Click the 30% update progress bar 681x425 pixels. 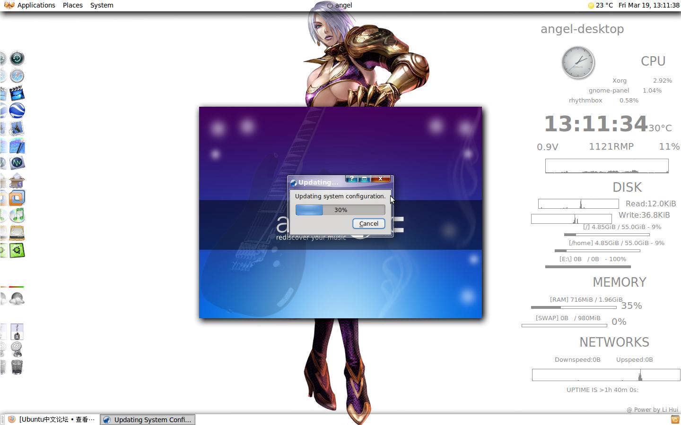pos(340,210)
